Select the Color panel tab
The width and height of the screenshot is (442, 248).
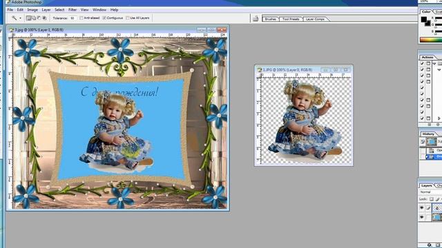(426, 12)
